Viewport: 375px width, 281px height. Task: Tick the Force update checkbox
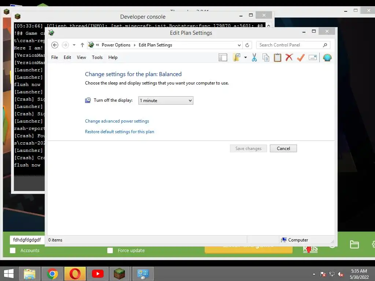point(110,250)
